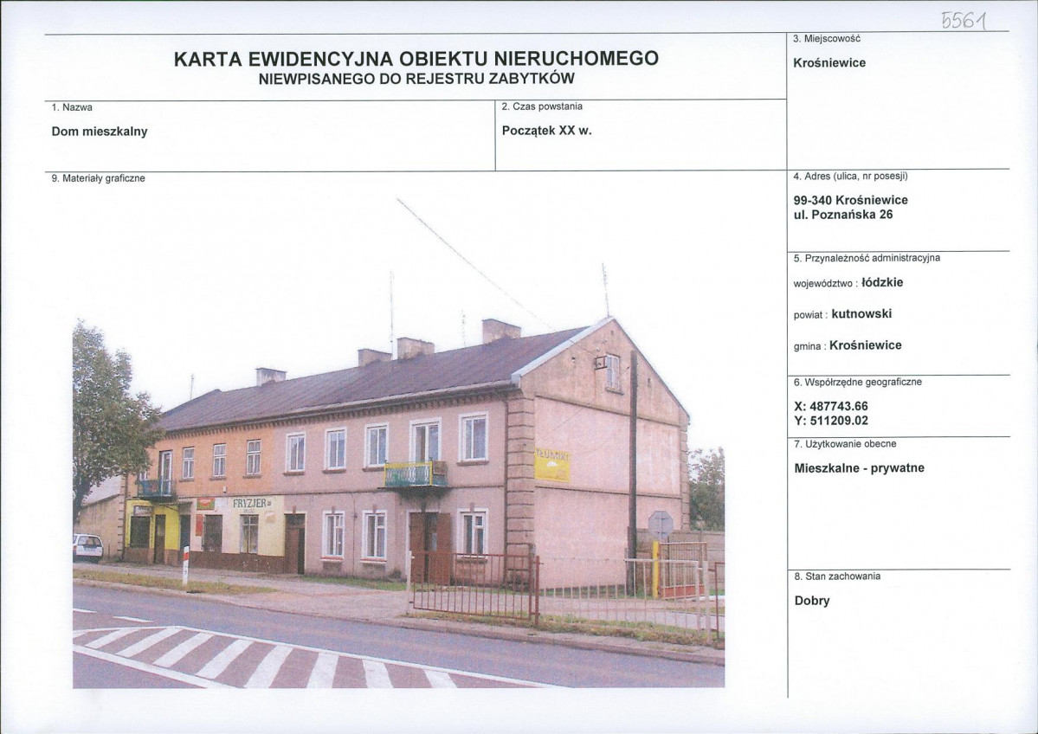This screenshot has width=1038, height=734.
Task: Select the label '4. Adres (ulica, nr posesji)'
Action: (x=851, y=176)
